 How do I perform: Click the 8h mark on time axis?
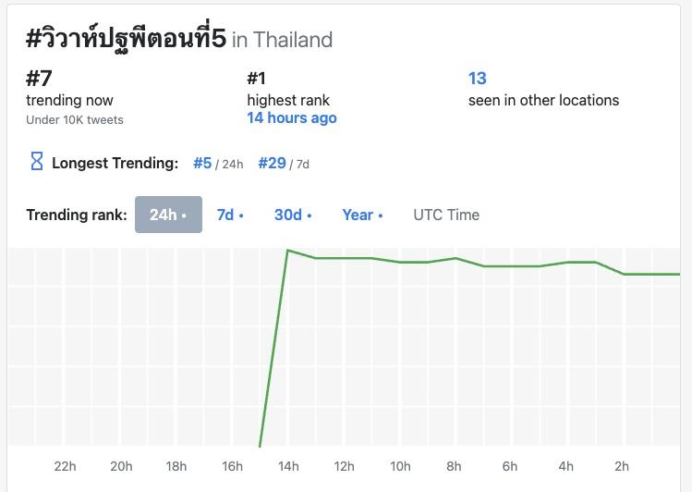click(454, 466)
